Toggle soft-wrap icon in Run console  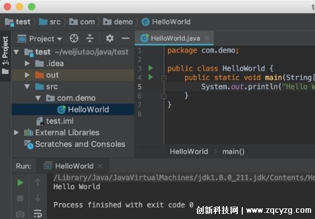tap(38, 213)
